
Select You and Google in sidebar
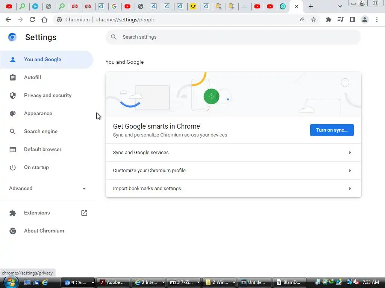pyautogui.click(x=47, y=60)
